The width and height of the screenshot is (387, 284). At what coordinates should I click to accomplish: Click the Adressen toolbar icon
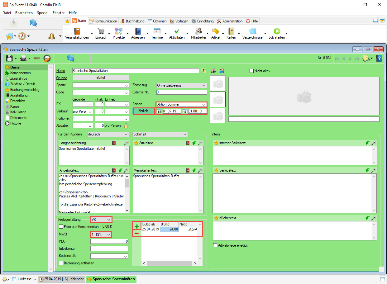pyautogui.click(x=138, y=31)
